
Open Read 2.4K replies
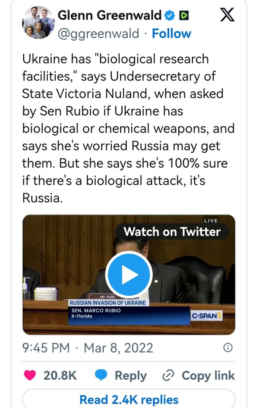pos(129,399)
